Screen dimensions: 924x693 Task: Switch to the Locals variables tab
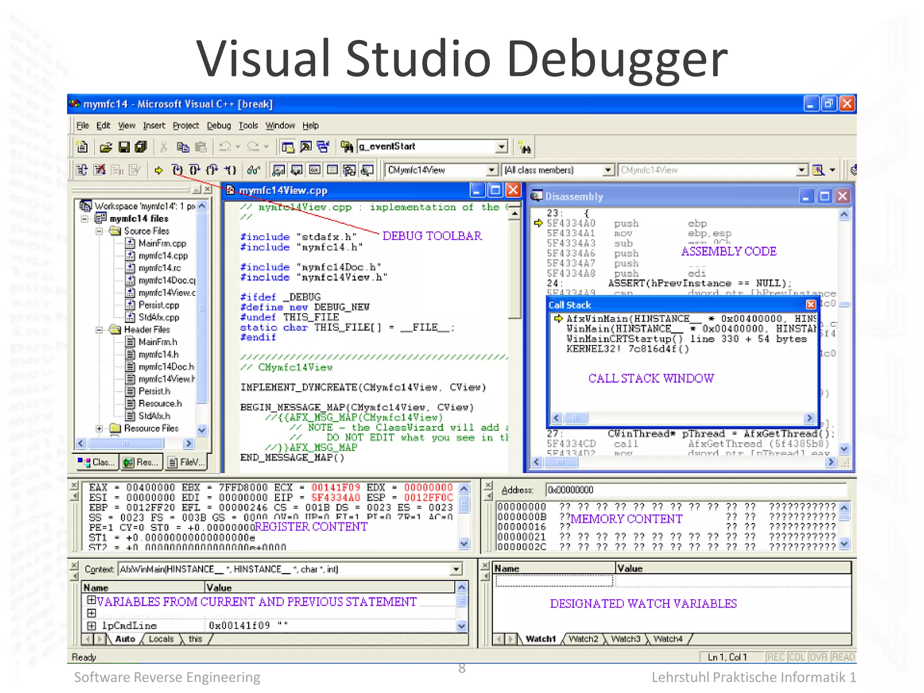pos(161,639)
